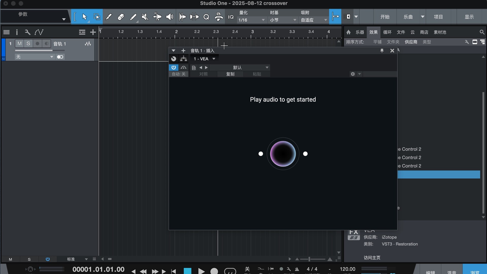Viewport: 487px width, 274px height.
Task: Solo track 音轨 1
Action: 28,44
